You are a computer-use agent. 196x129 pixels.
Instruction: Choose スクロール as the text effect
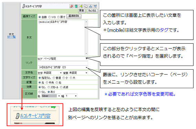click(49, 87)
